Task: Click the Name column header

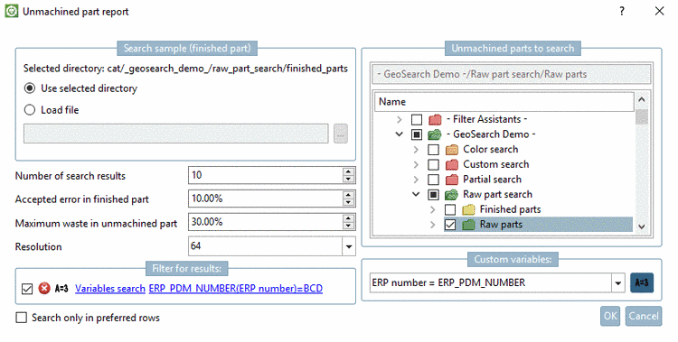Action: [x=504, y=102]
